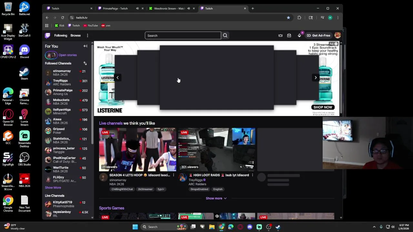Open the TreyRiggs ARC Raiders stream thumbnail
Viewport: 413px width, 232px height.
coord(217,150)
